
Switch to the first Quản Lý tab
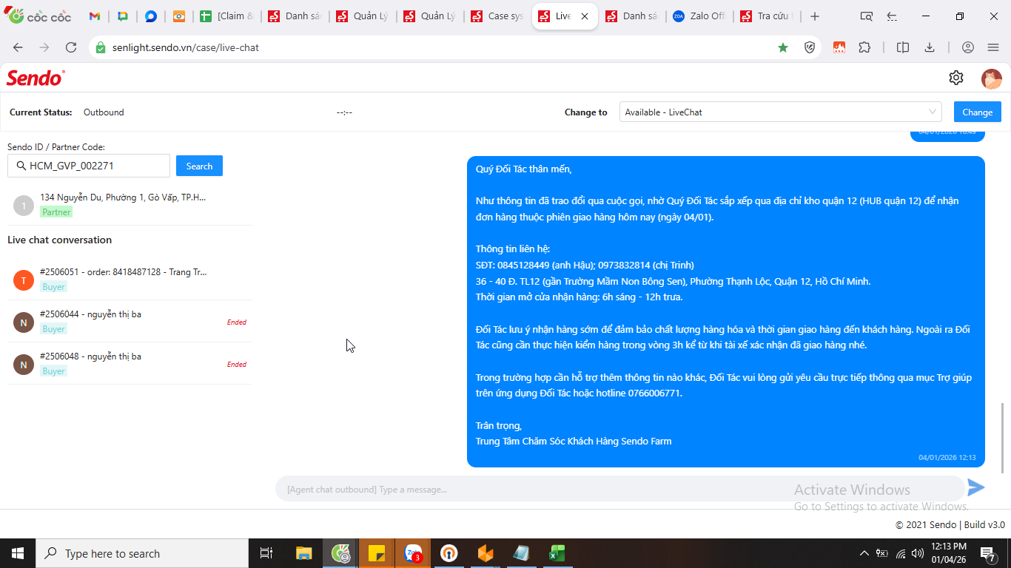coord(363,16)
